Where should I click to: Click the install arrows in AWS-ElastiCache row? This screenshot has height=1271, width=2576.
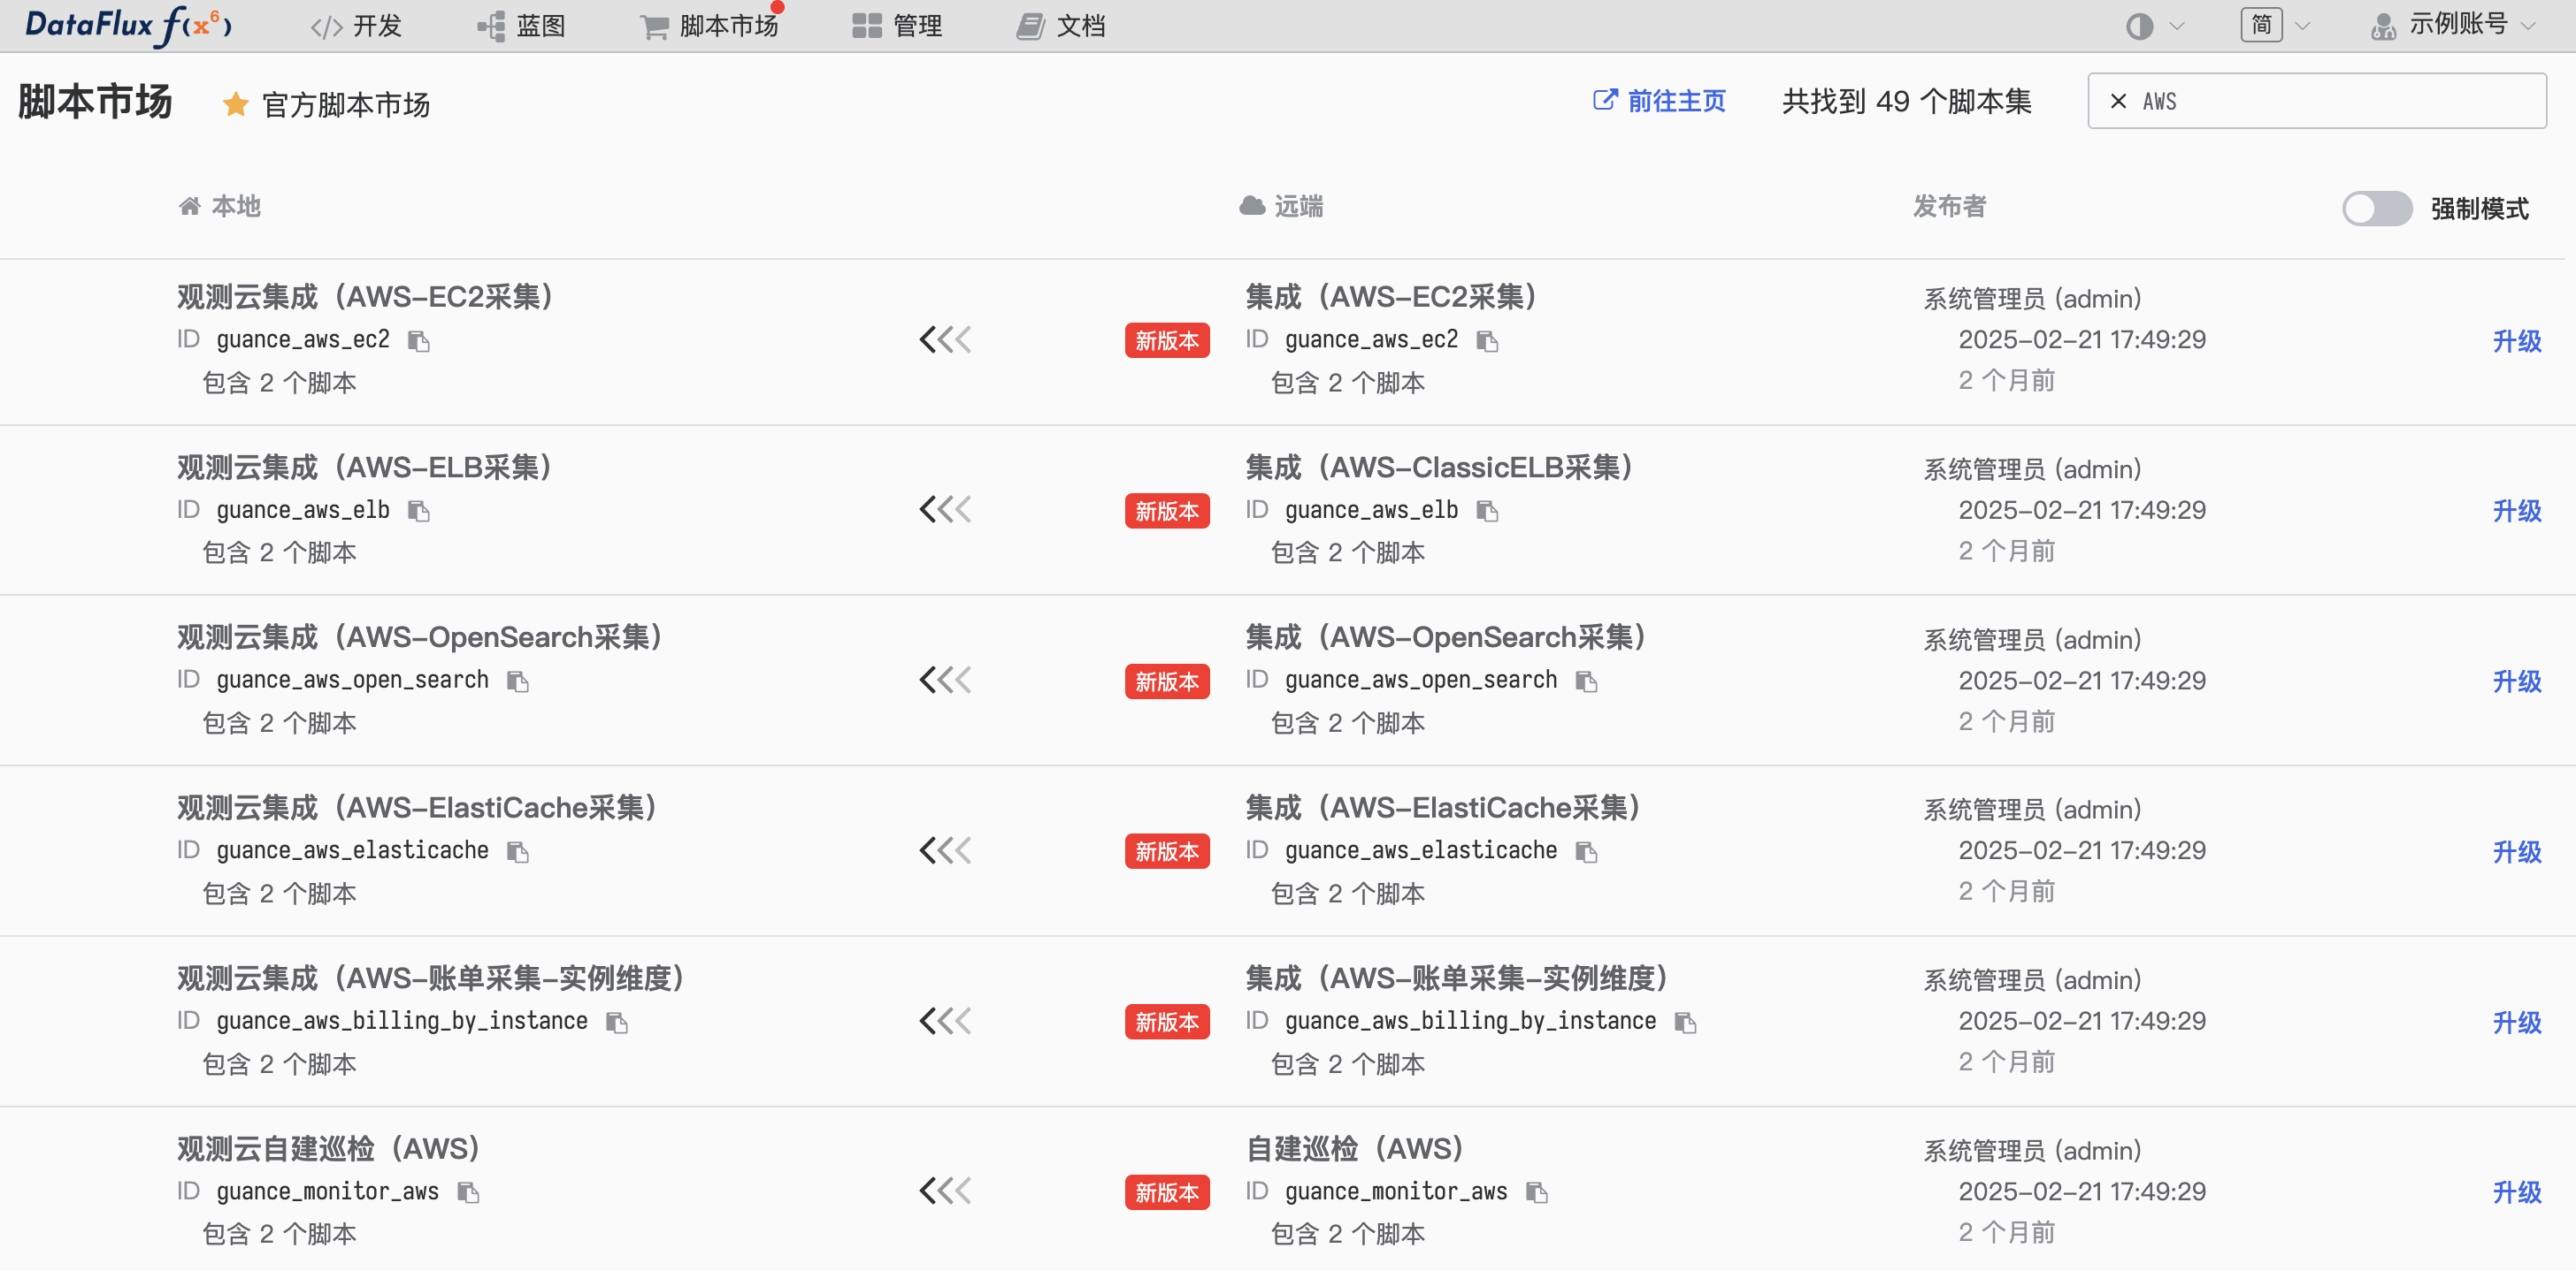click(945, 851)
